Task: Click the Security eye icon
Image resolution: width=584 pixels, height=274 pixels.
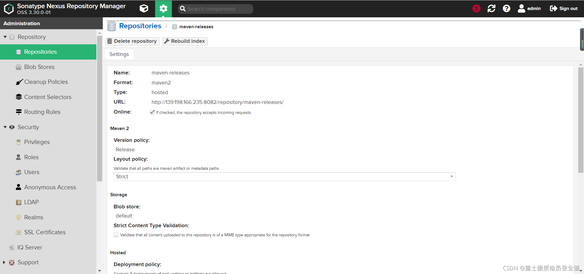Action: coord(12,127)
